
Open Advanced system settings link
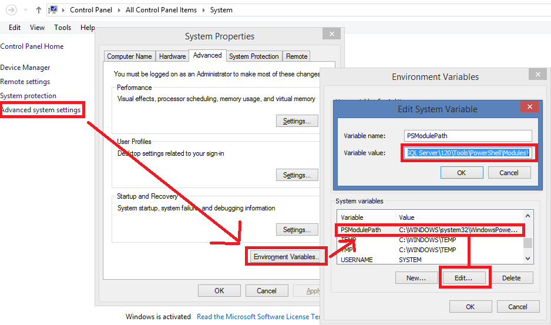[x=41, y=110]
